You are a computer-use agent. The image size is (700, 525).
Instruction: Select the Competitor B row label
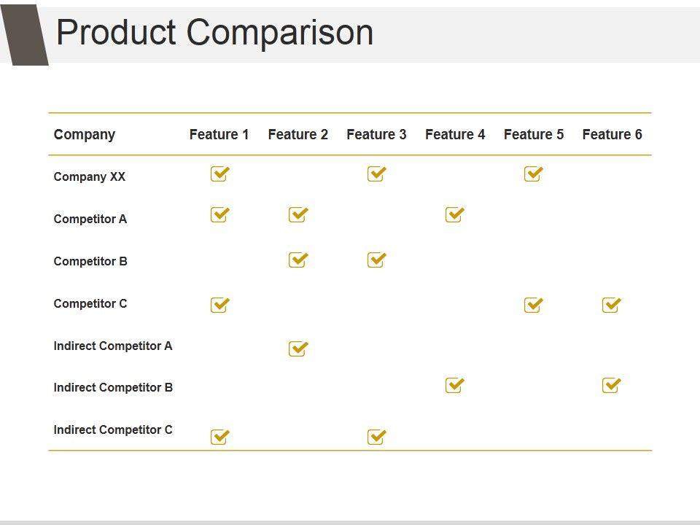point(90,261)
